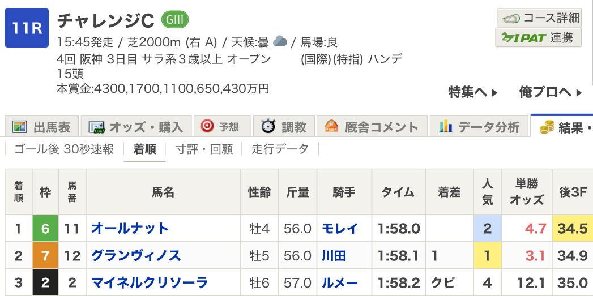This screenshot has height=296, width=593.
Task: Open 特集へ arrow link
Action: (x=473, y=92)
